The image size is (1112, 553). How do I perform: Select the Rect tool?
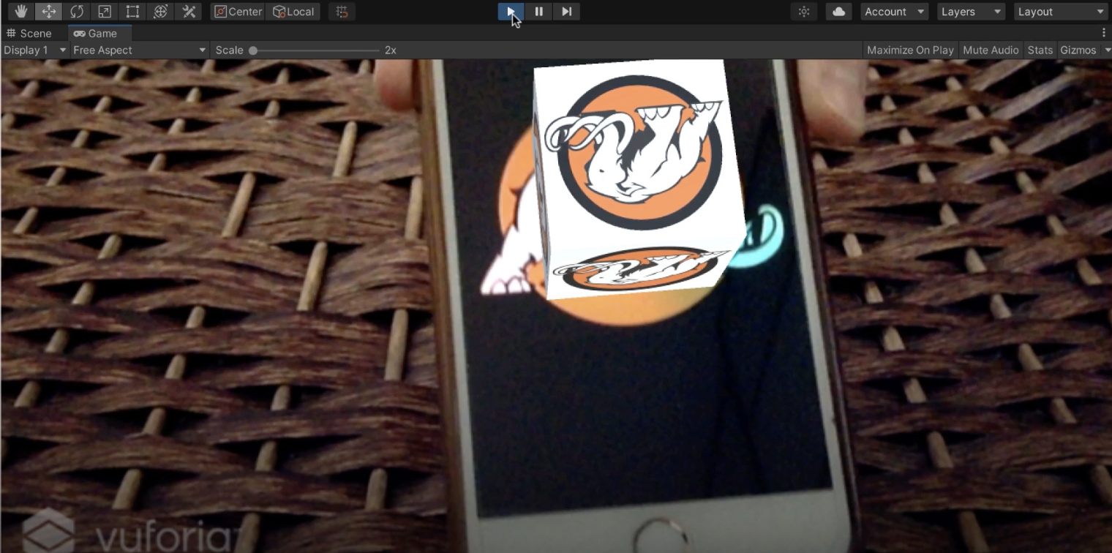132,12
